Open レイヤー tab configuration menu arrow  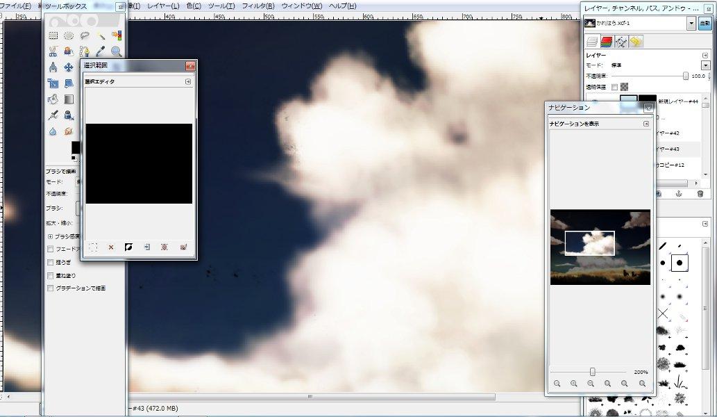tap(705, 55)
